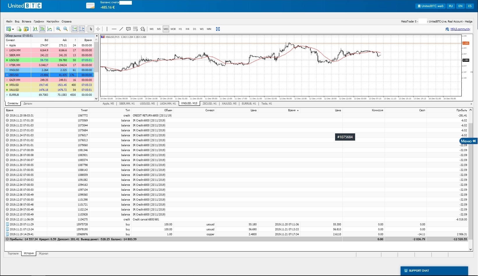Set timeframe to M1
The image size is (478, 276).
point(152,29)
